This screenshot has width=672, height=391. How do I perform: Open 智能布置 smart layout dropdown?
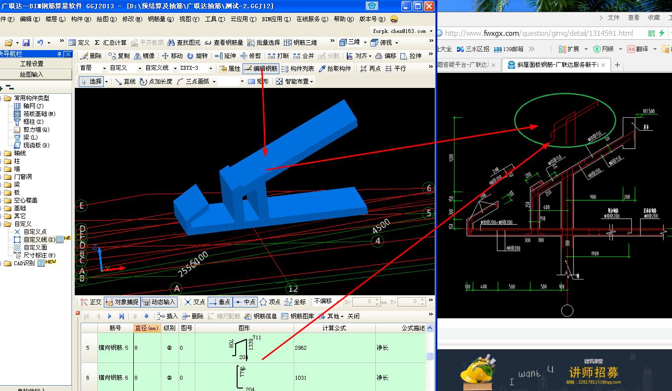tap(295, 82)
